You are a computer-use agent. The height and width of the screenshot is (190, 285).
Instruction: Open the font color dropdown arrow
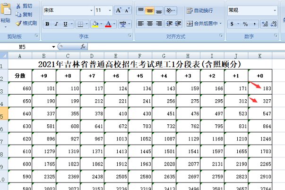(x=114, y=24)
